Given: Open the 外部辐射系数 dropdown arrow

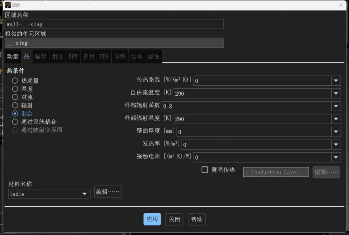Looking at the screenshot, I should pyautogui.click(x=336, y=106).
